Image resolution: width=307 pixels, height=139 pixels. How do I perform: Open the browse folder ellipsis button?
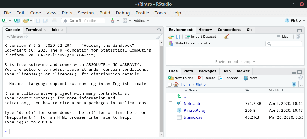(302, 85)
